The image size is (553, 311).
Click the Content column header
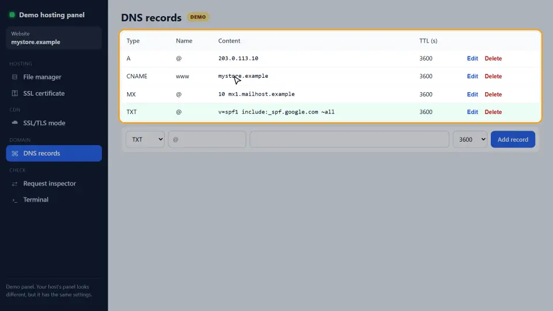pyautogui.click(x=229, y=40)
